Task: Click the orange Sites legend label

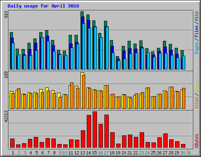Action: (197, 103)
